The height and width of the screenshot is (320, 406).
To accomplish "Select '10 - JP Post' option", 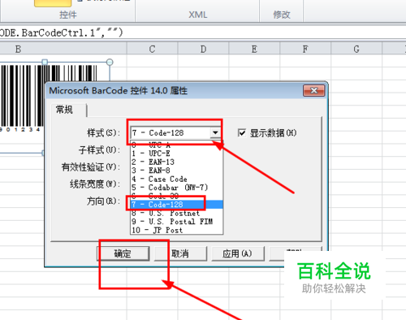I will [x=176, y=230].
